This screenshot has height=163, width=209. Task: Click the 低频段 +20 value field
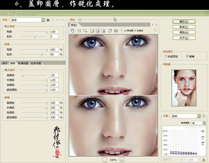54,85
